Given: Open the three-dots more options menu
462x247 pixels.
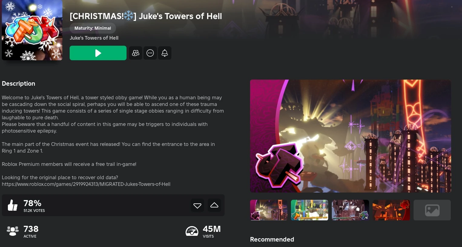Looking at the screenshot, I should [150, 53].
